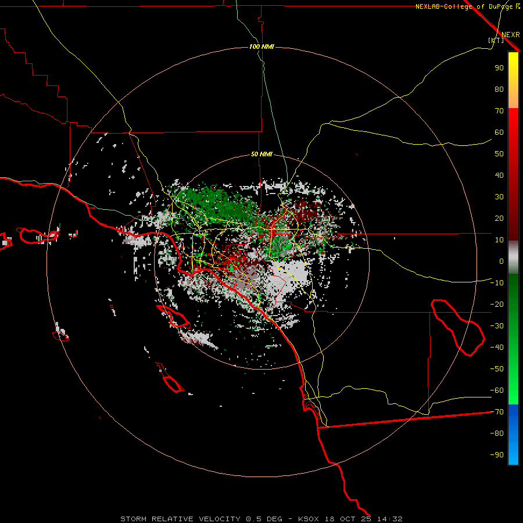
Task: Click the -40 scale value
Action: tap(497, 348)
